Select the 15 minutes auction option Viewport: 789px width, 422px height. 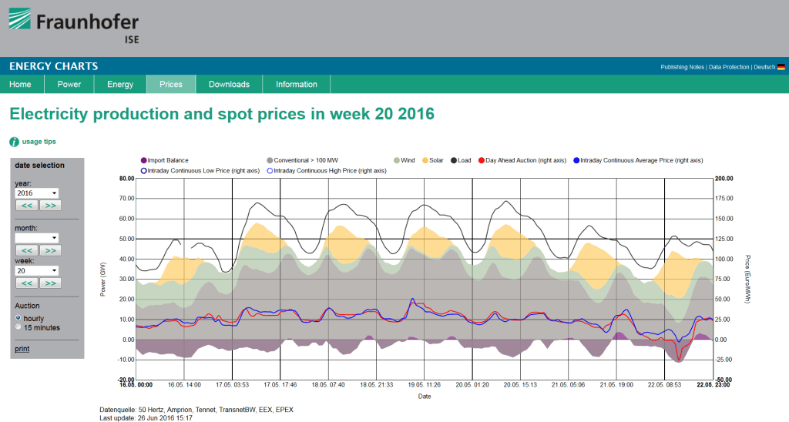19,327
